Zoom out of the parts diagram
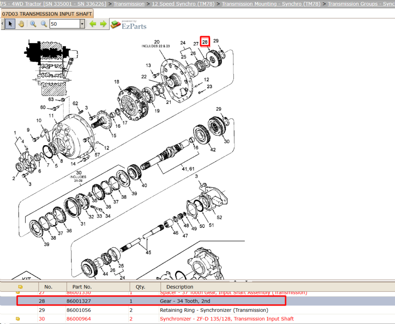395x324 pixels. point(44,24)
